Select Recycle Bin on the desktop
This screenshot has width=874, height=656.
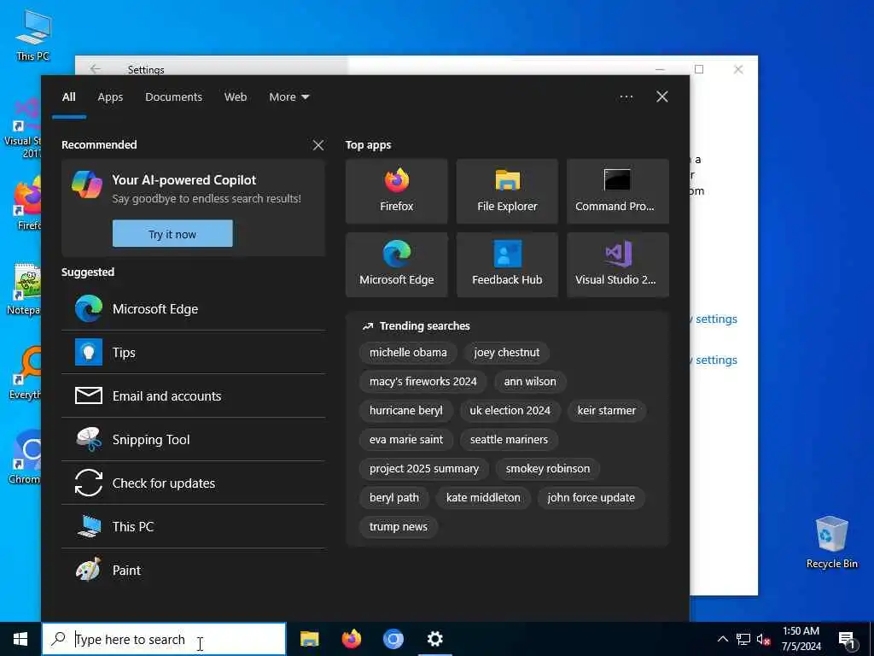831,542
